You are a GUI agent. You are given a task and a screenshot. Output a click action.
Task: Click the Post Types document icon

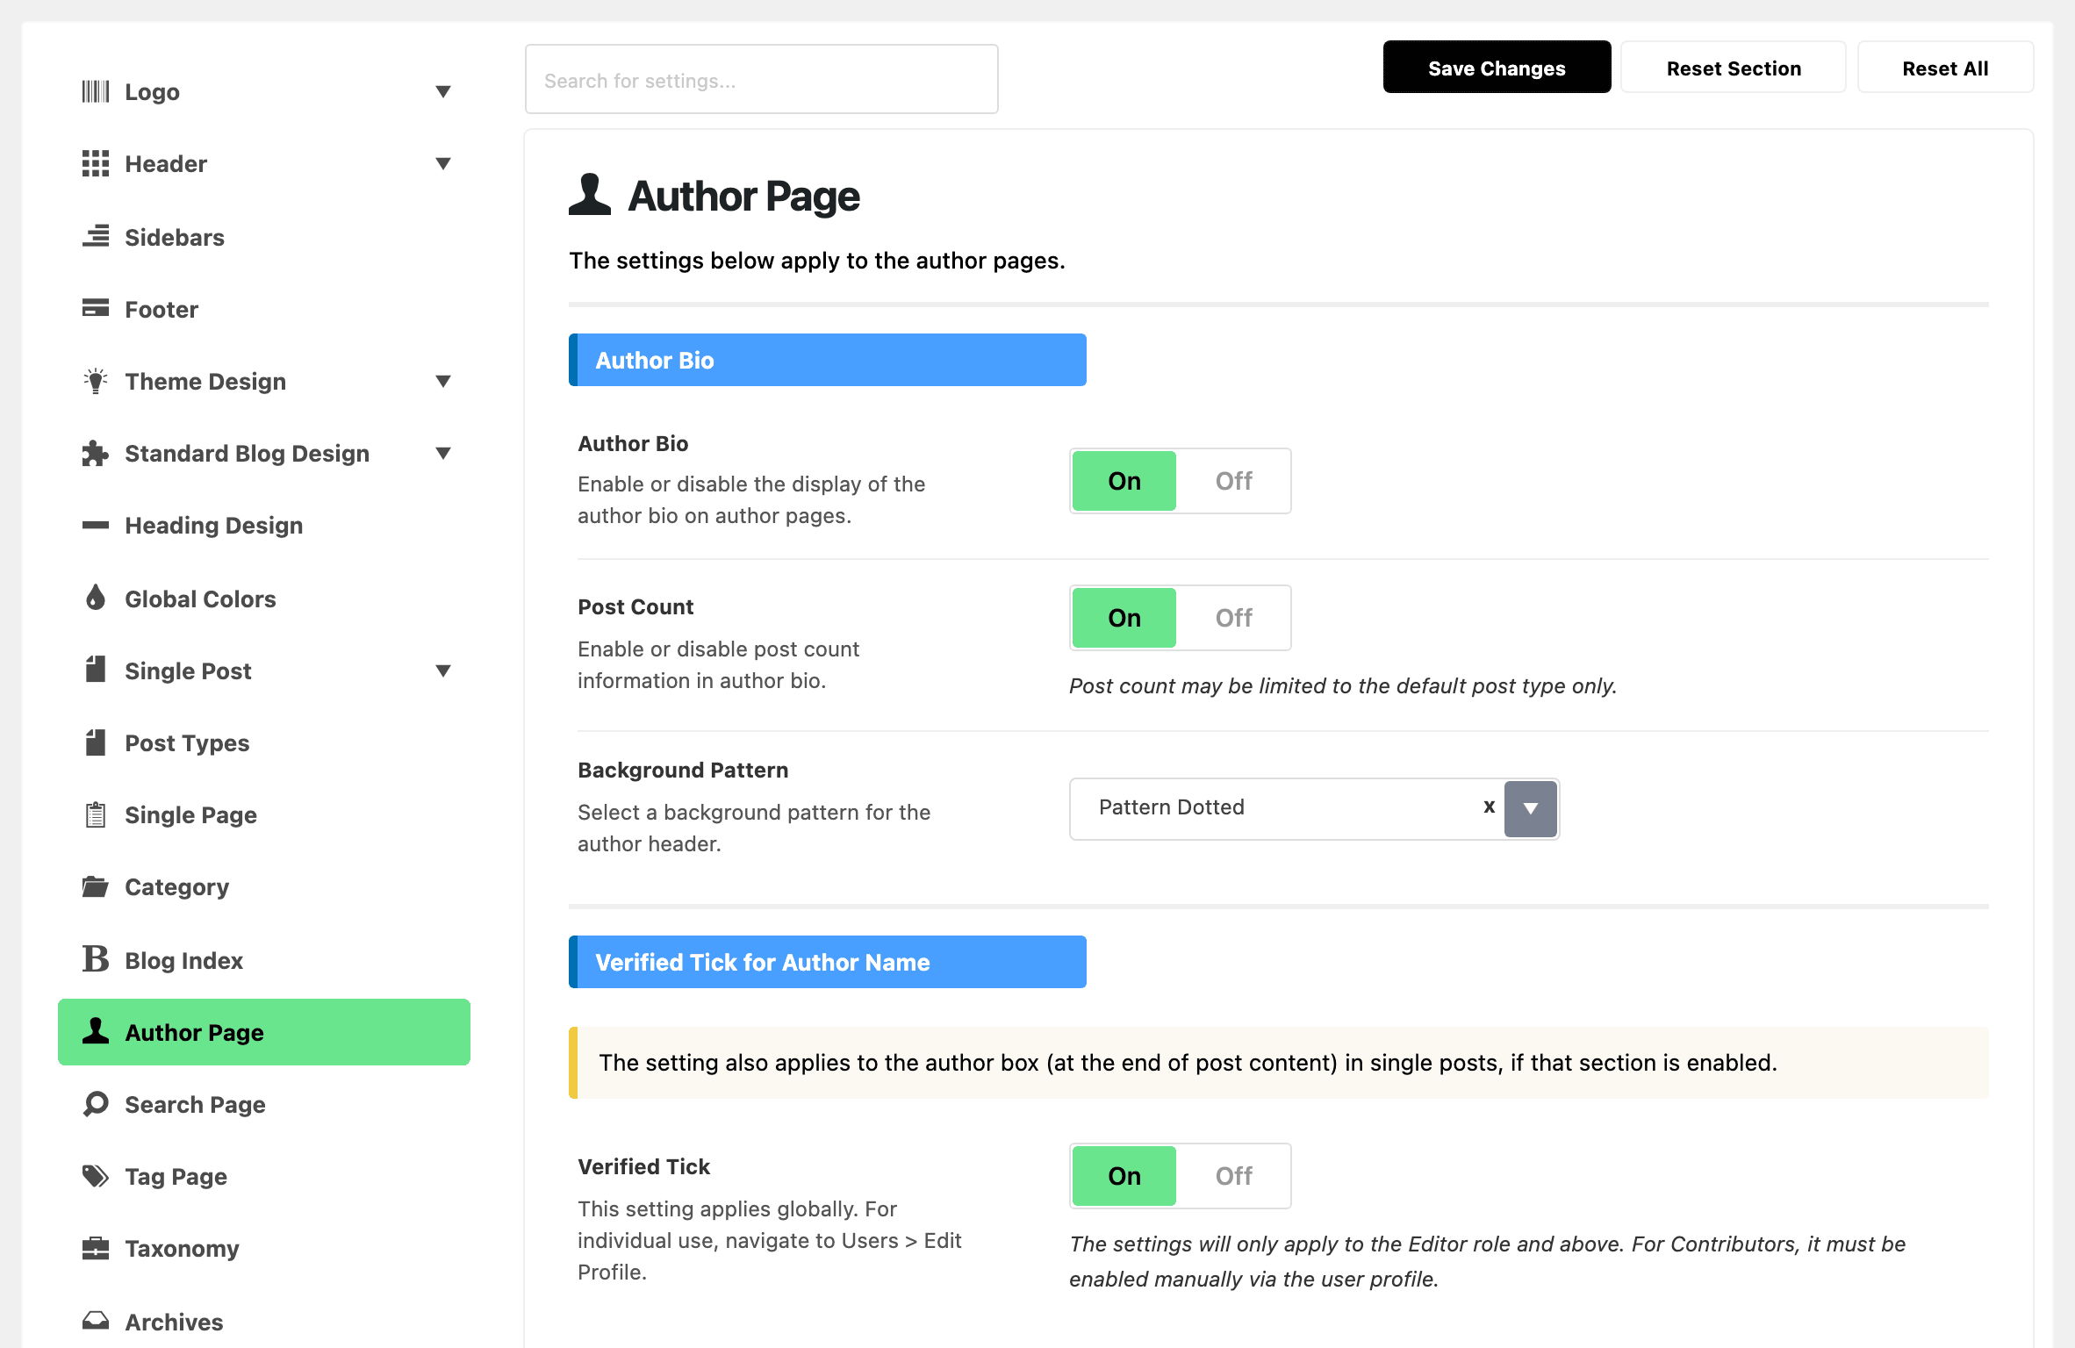point(96,742)
